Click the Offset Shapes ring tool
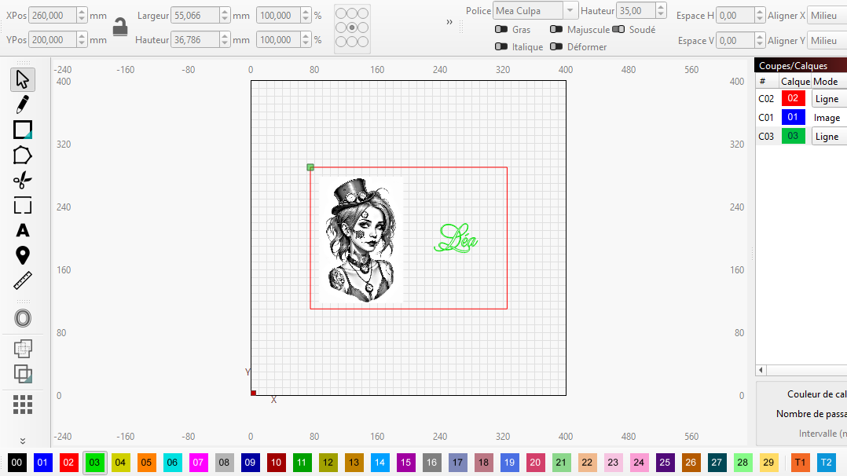This screenshot has height=476, width=847. pyautogui.click(x=23, y=318)
